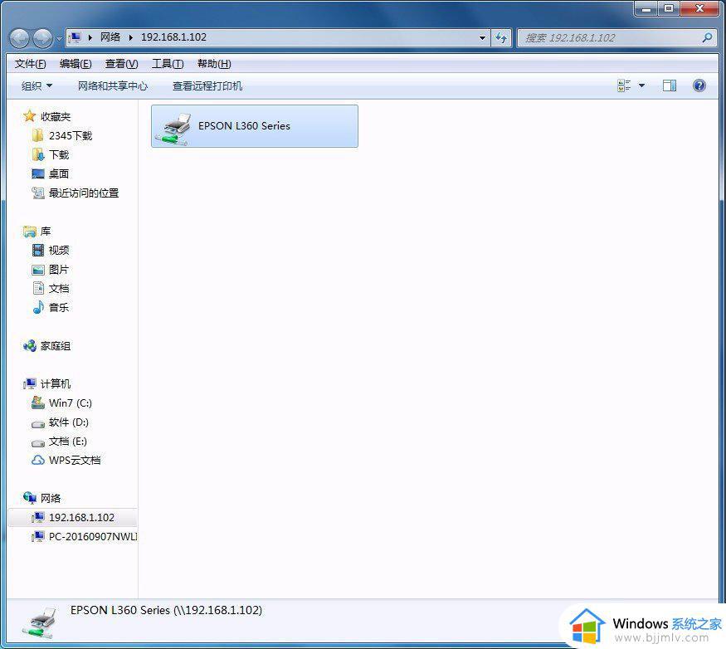
Task: Click EPSON L360 Series (\\192.168.1.102) details text
Action: [x=166, y=611]
